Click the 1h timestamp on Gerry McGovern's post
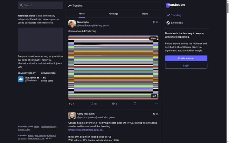The image size is (229, 143). (x=157, y=114)
